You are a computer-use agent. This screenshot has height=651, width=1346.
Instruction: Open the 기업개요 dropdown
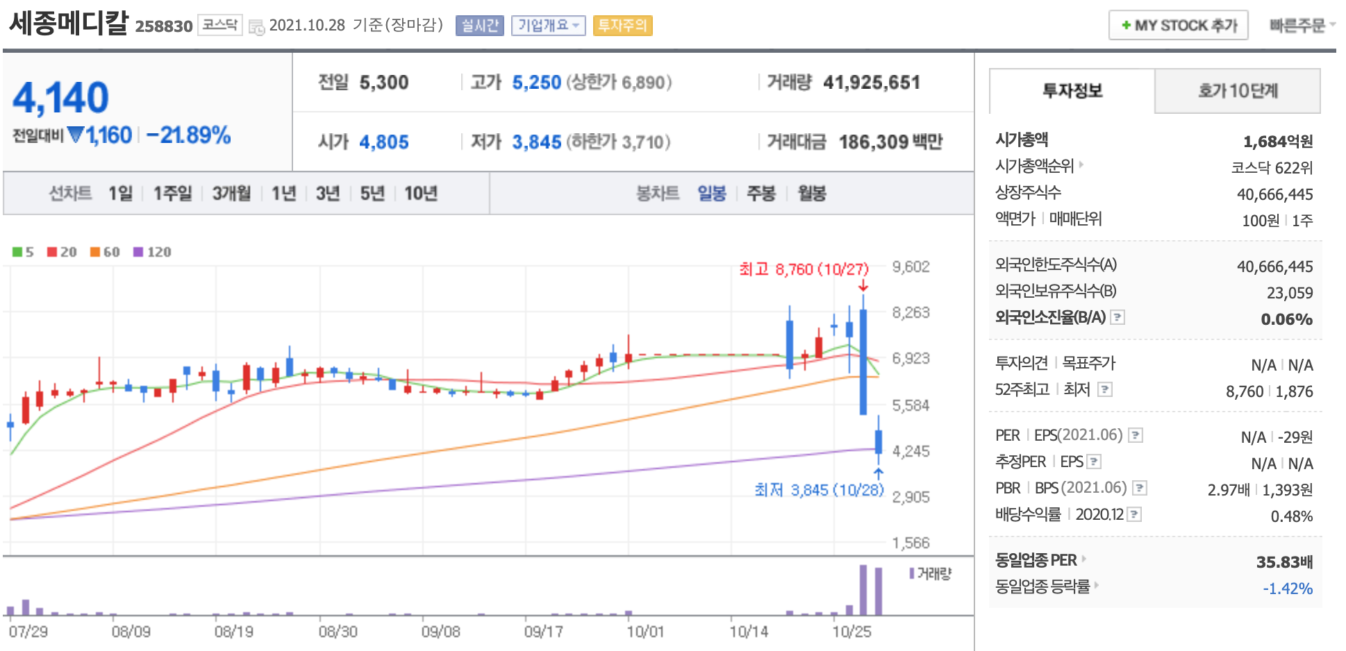click(549, 26)
